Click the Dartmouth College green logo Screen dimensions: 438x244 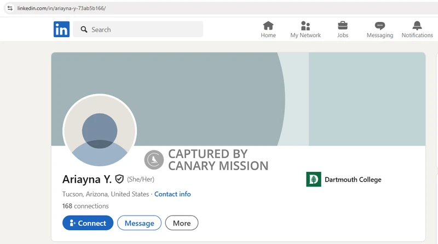(314, 179)
